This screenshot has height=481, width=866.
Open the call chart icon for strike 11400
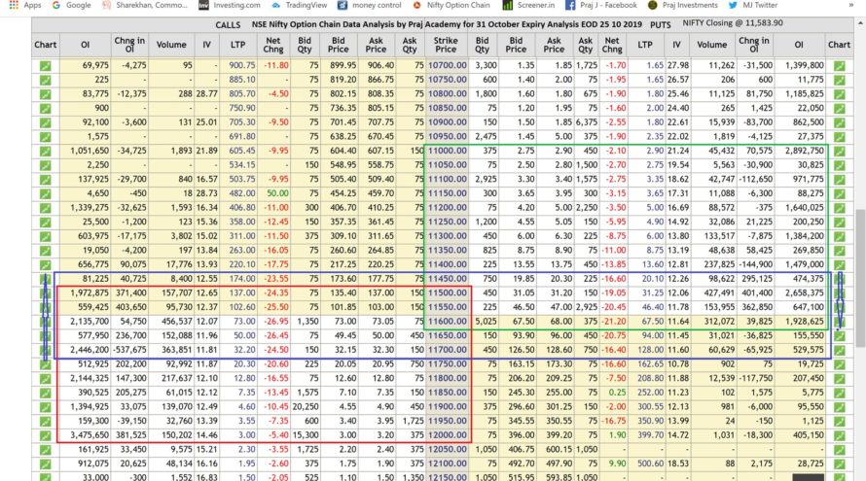tap(46, 264)
